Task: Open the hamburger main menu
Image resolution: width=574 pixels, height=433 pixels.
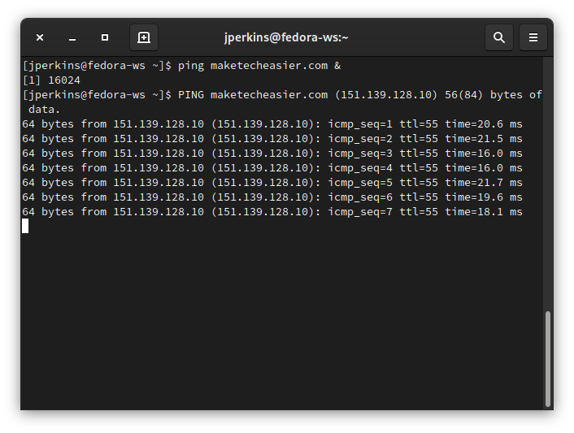Action: coord(533,37)
